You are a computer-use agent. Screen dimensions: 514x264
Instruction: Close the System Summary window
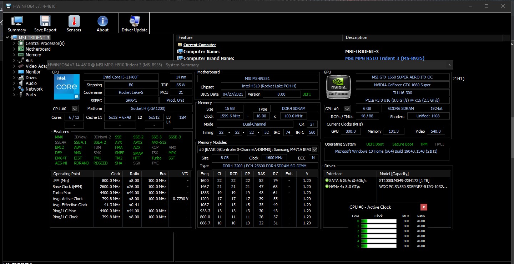click(x=449, y=65)
